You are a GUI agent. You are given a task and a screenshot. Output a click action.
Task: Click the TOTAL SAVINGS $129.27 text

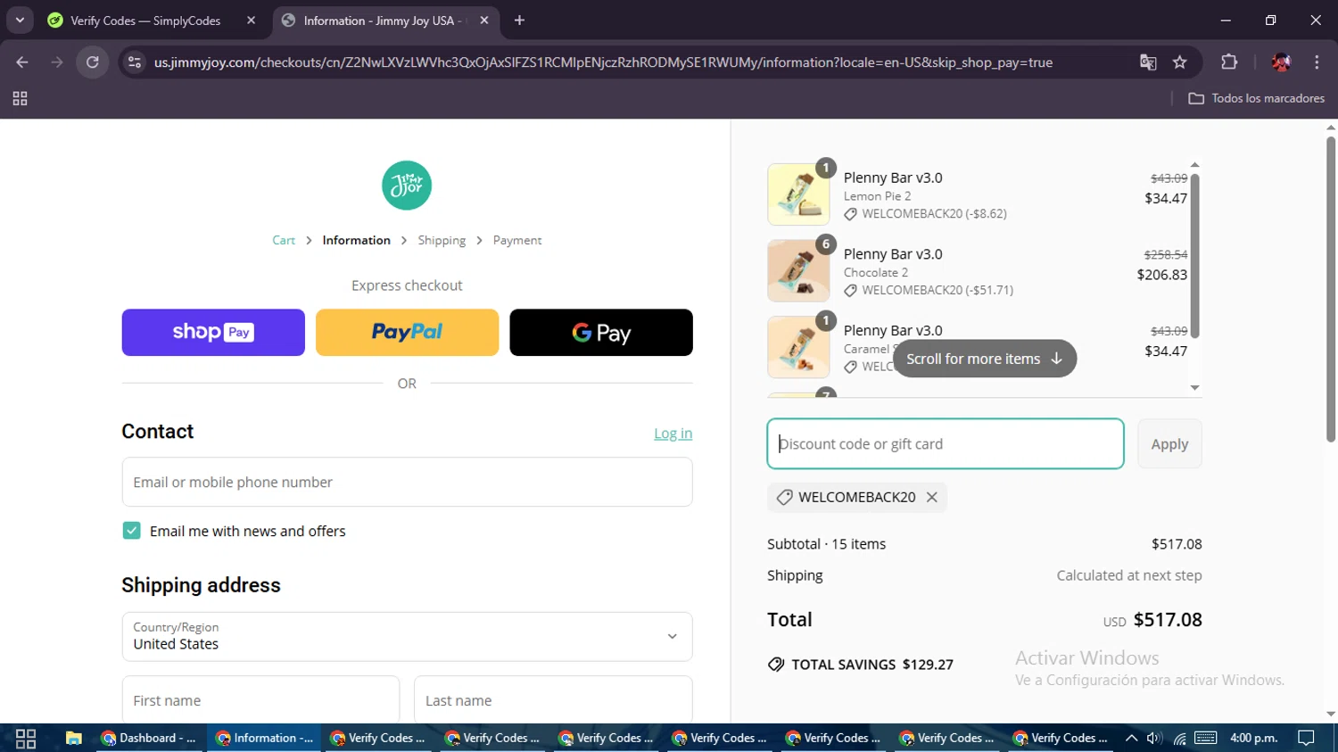click(872, 665)
